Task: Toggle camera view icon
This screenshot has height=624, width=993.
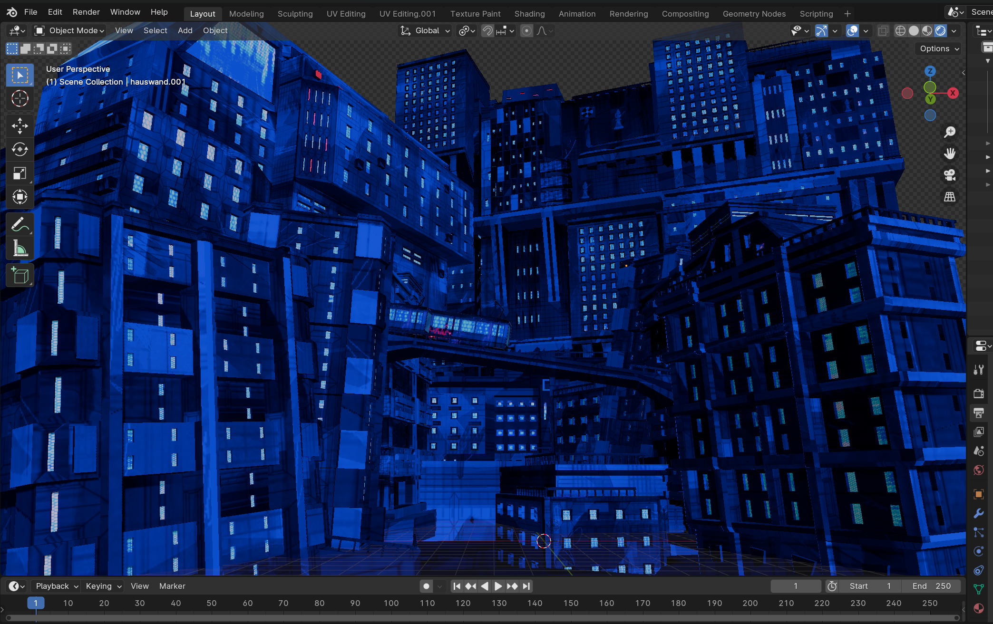Action: (x=950, y=175)
